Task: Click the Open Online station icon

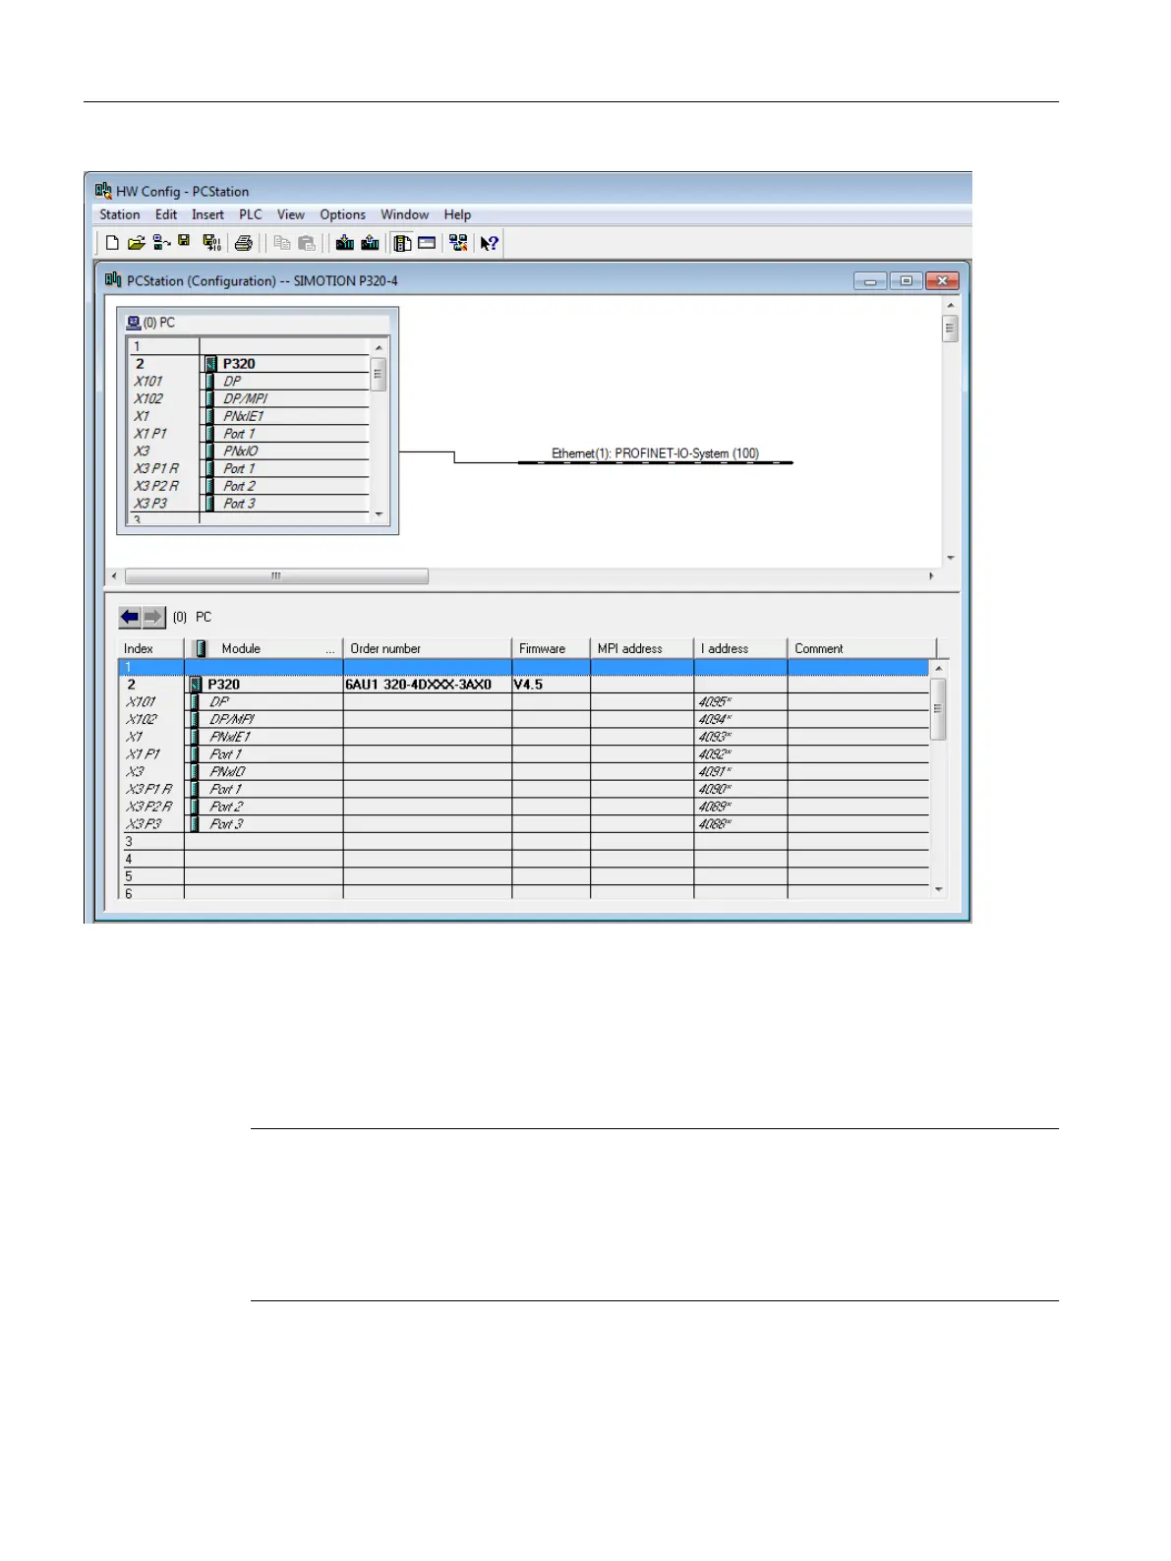Action: (x=161, y=242)
